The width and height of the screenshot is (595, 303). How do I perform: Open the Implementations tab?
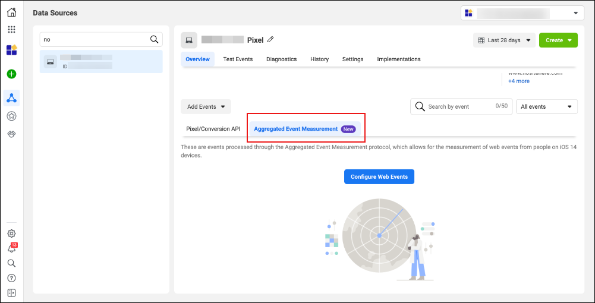coord(399,59)
